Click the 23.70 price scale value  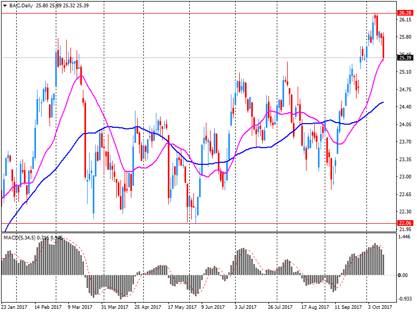coord(406,141)
